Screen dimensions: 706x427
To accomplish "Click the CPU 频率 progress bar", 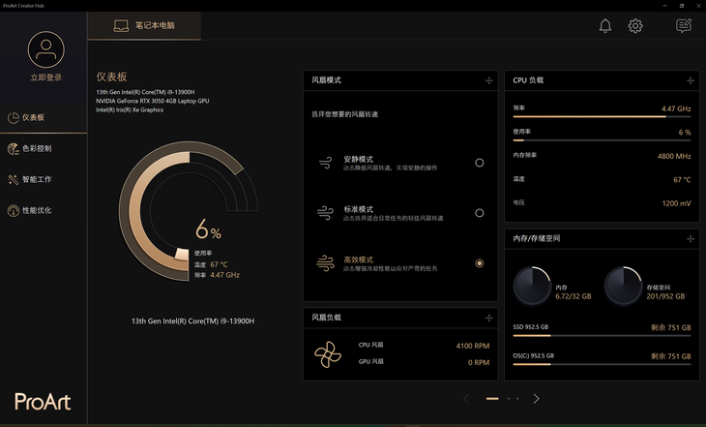I will tap(602, 117).
